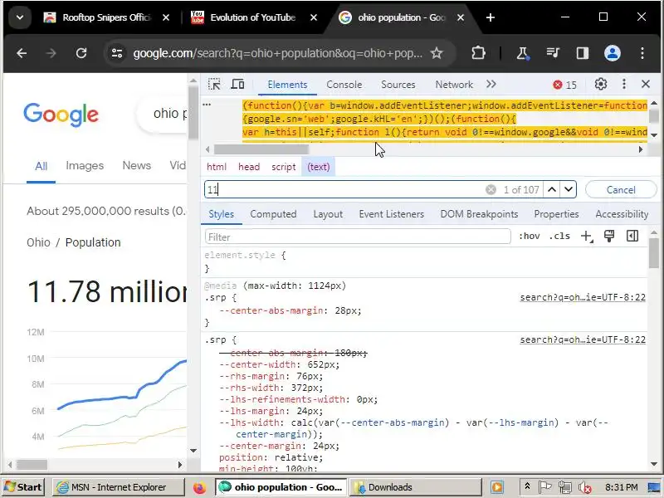
Task: Switch to the Sources tab
Action: [398, 85]
